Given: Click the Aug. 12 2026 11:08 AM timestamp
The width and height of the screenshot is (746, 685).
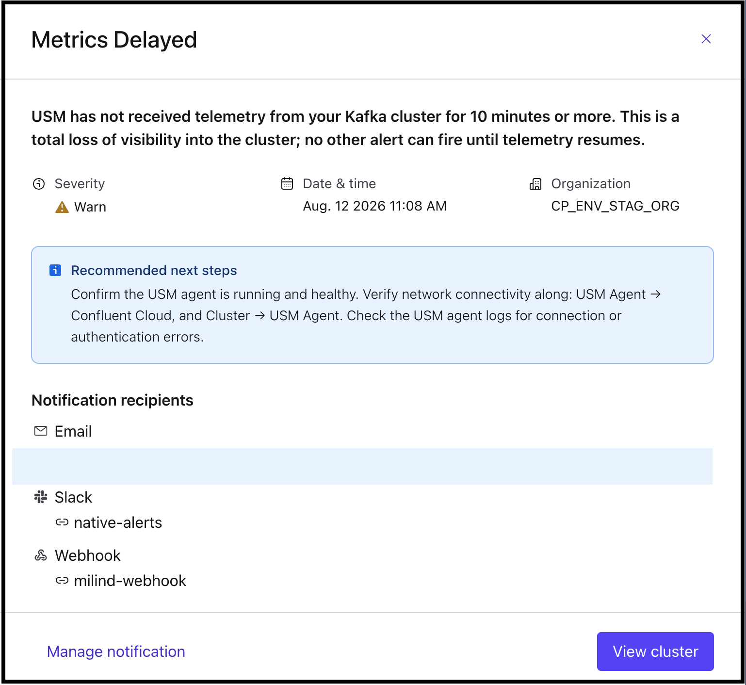Looking at the screenshot, I should click(x=375, y=206).
